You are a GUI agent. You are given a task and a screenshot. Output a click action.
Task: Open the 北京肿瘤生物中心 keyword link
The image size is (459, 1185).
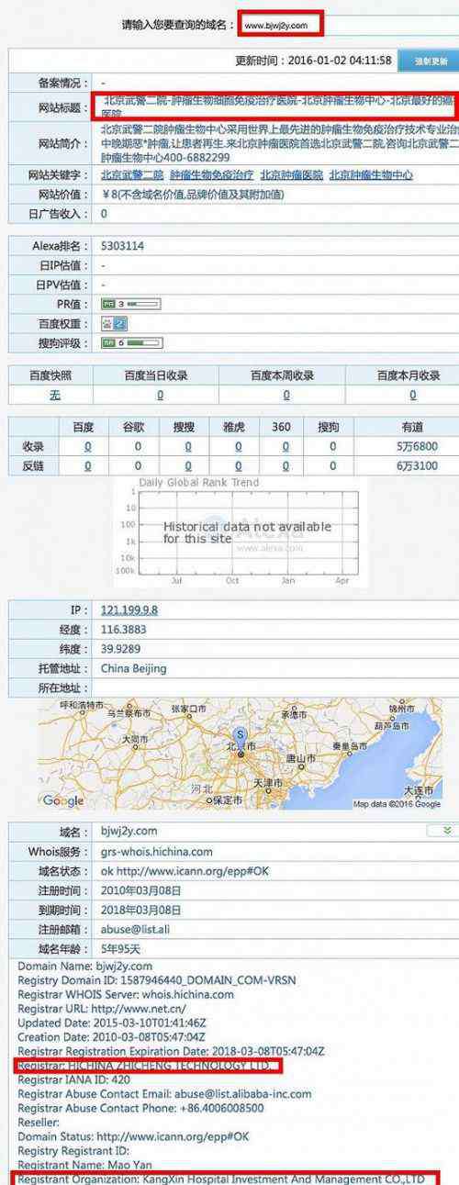[371, 174]
